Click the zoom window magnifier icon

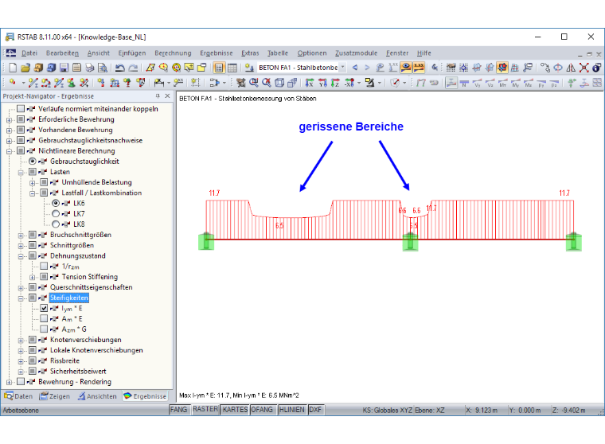(x=253, y=82)
